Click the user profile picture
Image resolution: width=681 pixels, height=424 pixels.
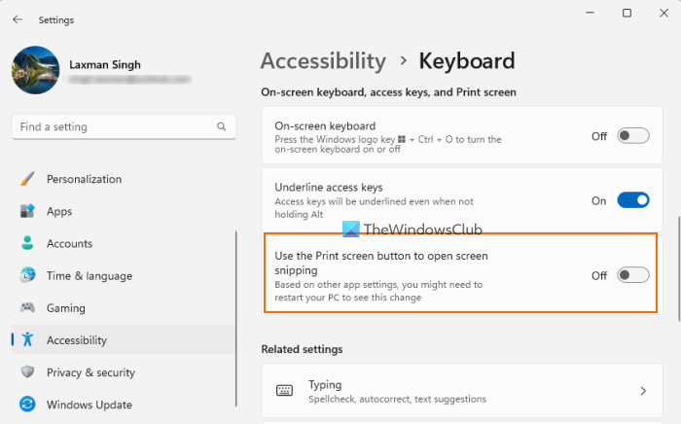pos(35,71)
